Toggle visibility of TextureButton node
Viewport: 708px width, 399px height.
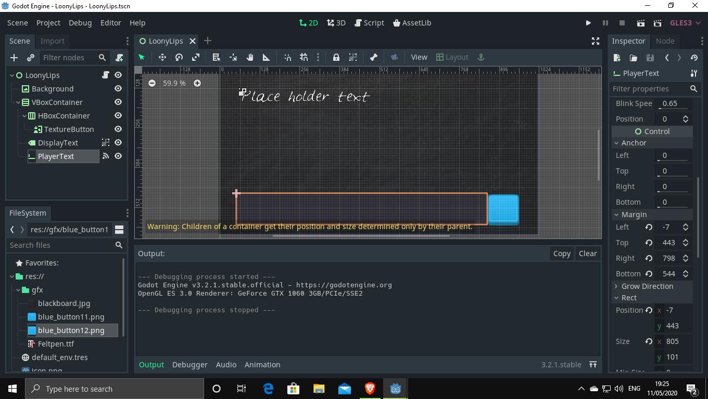(118, 129)
